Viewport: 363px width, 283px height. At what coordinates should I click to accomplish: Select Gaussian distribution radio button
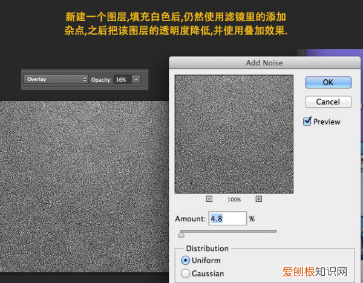coord(185,273)
